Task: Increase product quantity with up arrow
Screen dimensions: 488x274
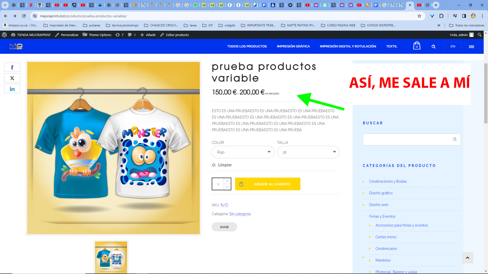Action: coord(227,181)
